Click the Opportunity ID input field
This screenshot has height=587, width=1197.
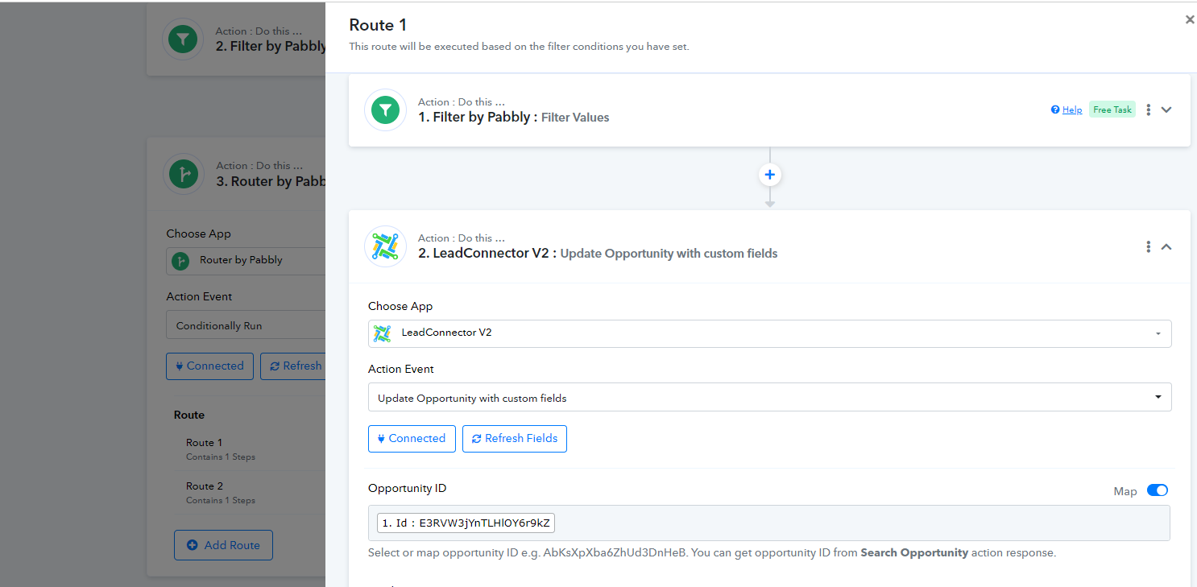[x=770, y=523]
